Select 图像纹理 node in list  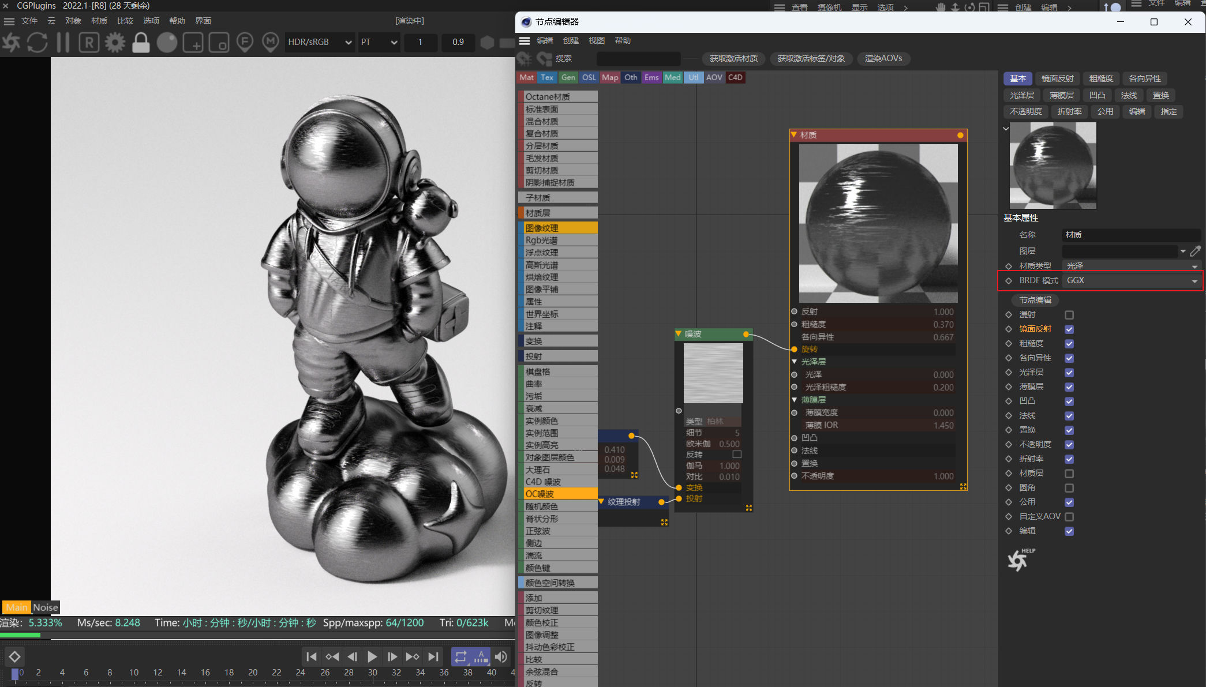(558, 228)
